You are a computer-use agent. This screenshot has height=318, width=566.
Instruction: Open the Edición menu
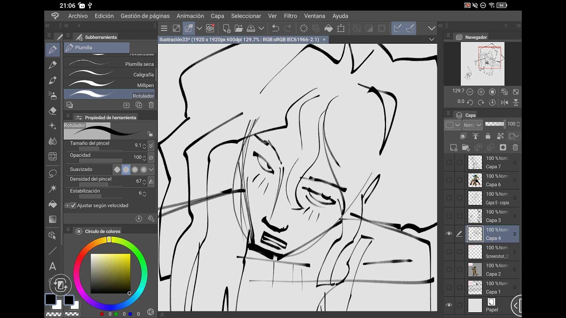pos(104,16)
